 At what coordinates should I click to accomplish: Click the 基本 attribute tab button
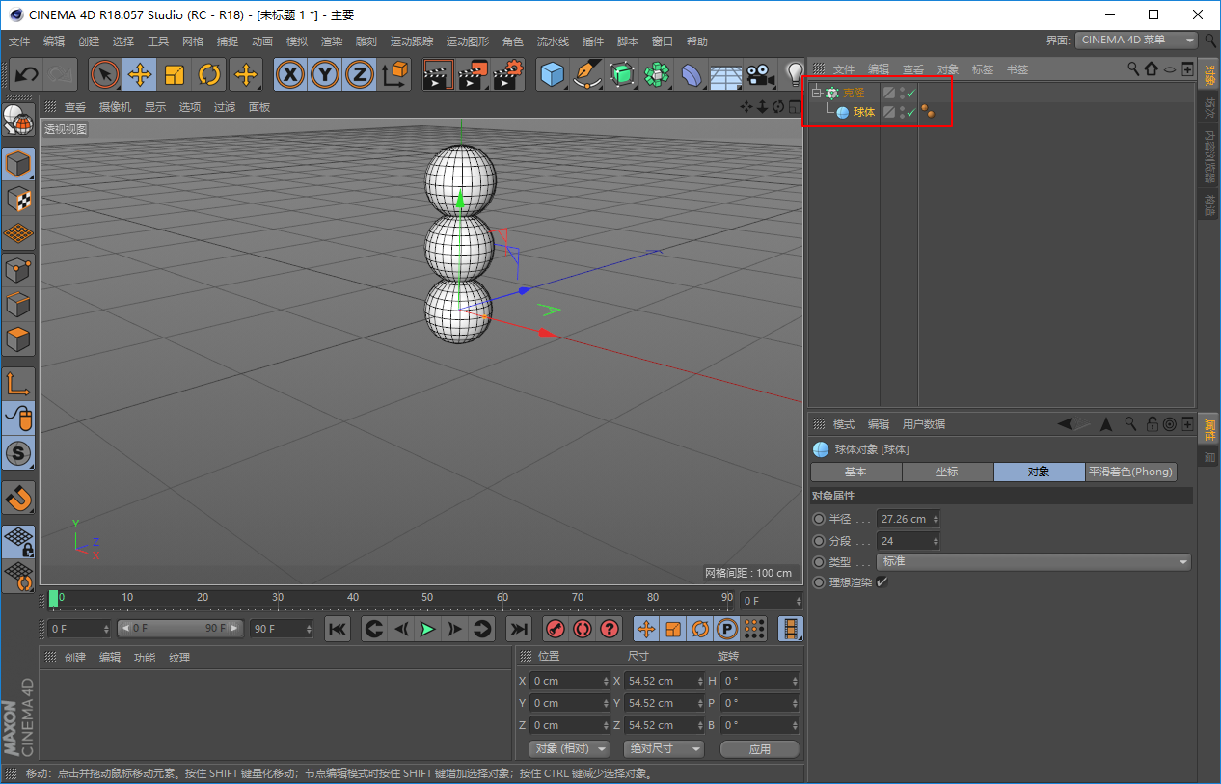point(855,473)
